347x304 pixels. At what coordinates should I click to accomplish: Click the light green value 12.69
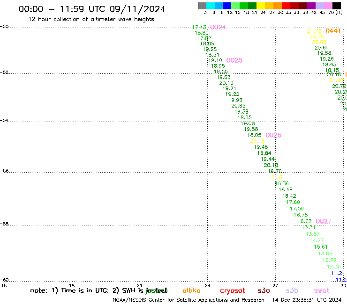click(x=330, y=260)
